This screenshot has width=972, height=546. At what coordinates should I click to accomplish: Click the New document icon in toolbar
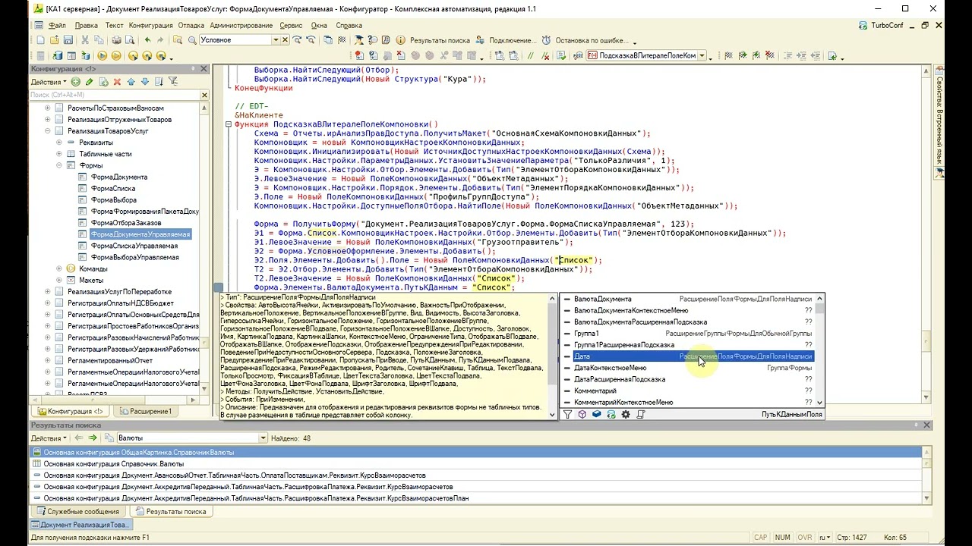40,40
